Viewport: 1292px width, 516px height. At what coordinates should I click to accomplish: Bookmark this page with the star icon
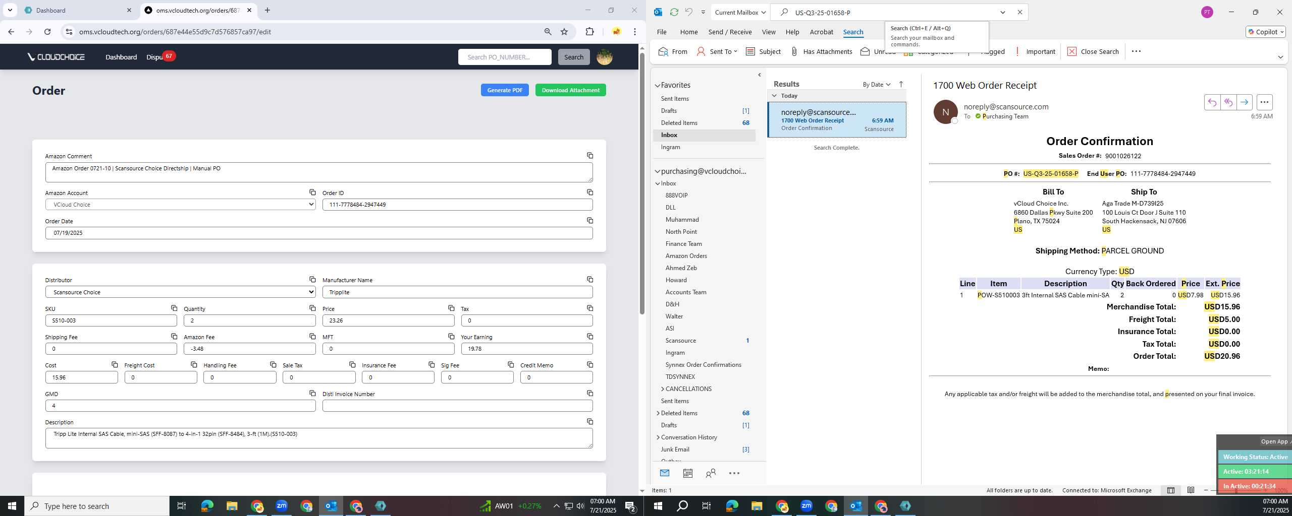[564, 32]
